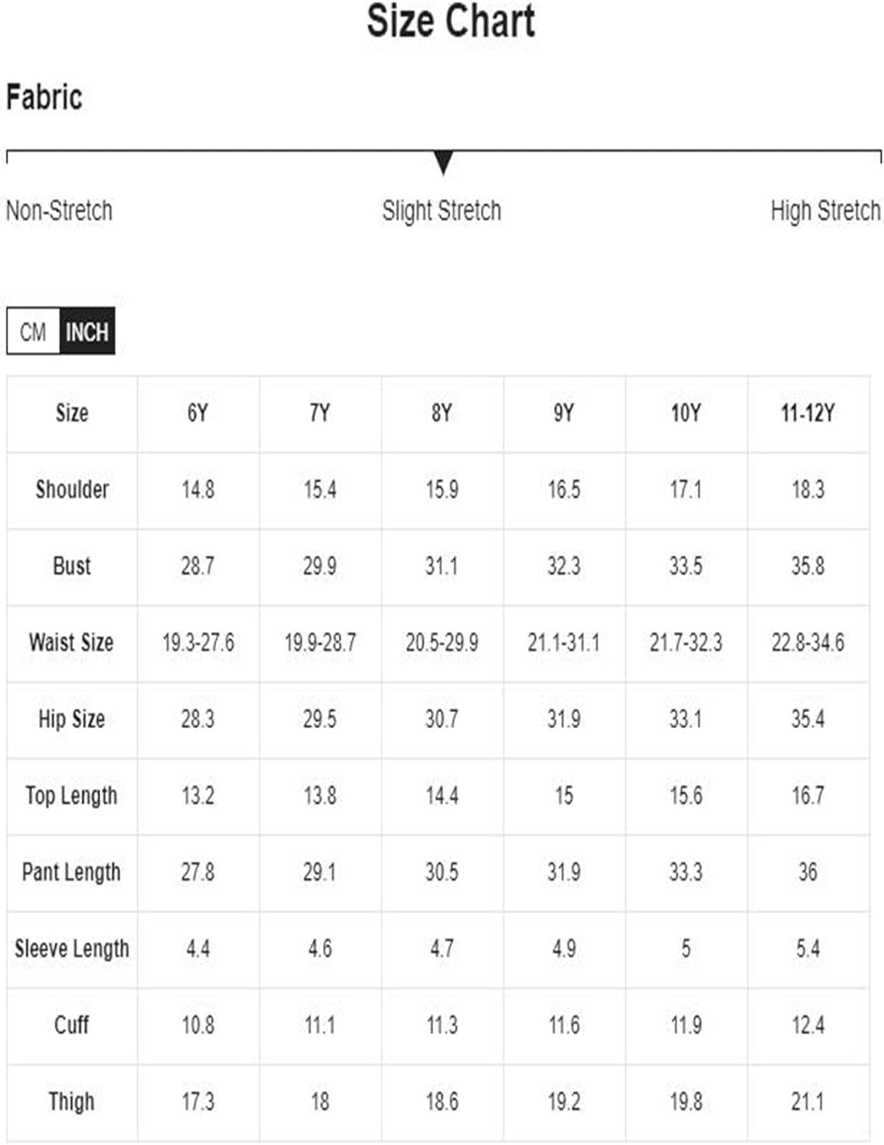Click the Pant Length row label

pos(72,872)
